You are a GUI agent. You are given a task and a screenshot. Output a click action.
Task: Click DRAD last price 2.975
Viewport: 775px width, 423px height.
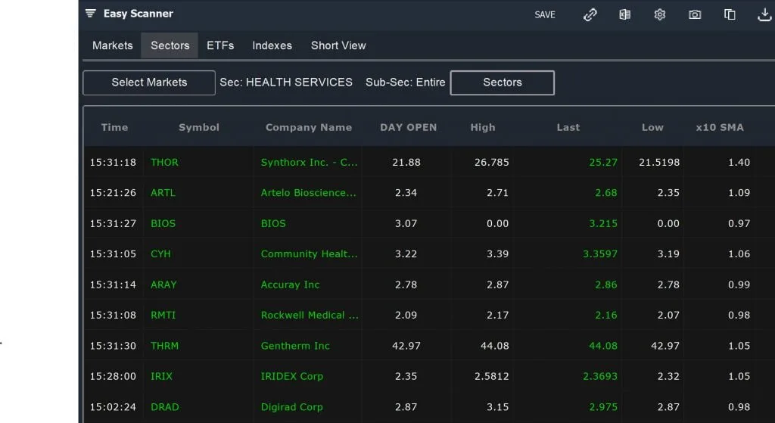click(603, 407)
